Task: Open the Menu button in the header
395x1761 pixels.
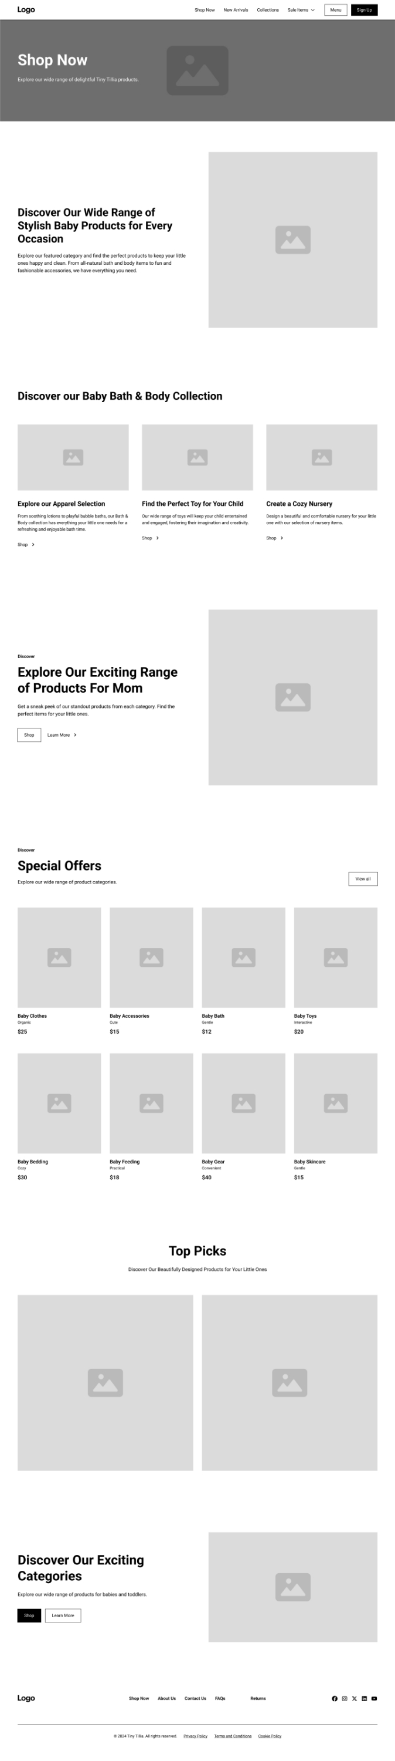Action: click(x=336, y=9)
